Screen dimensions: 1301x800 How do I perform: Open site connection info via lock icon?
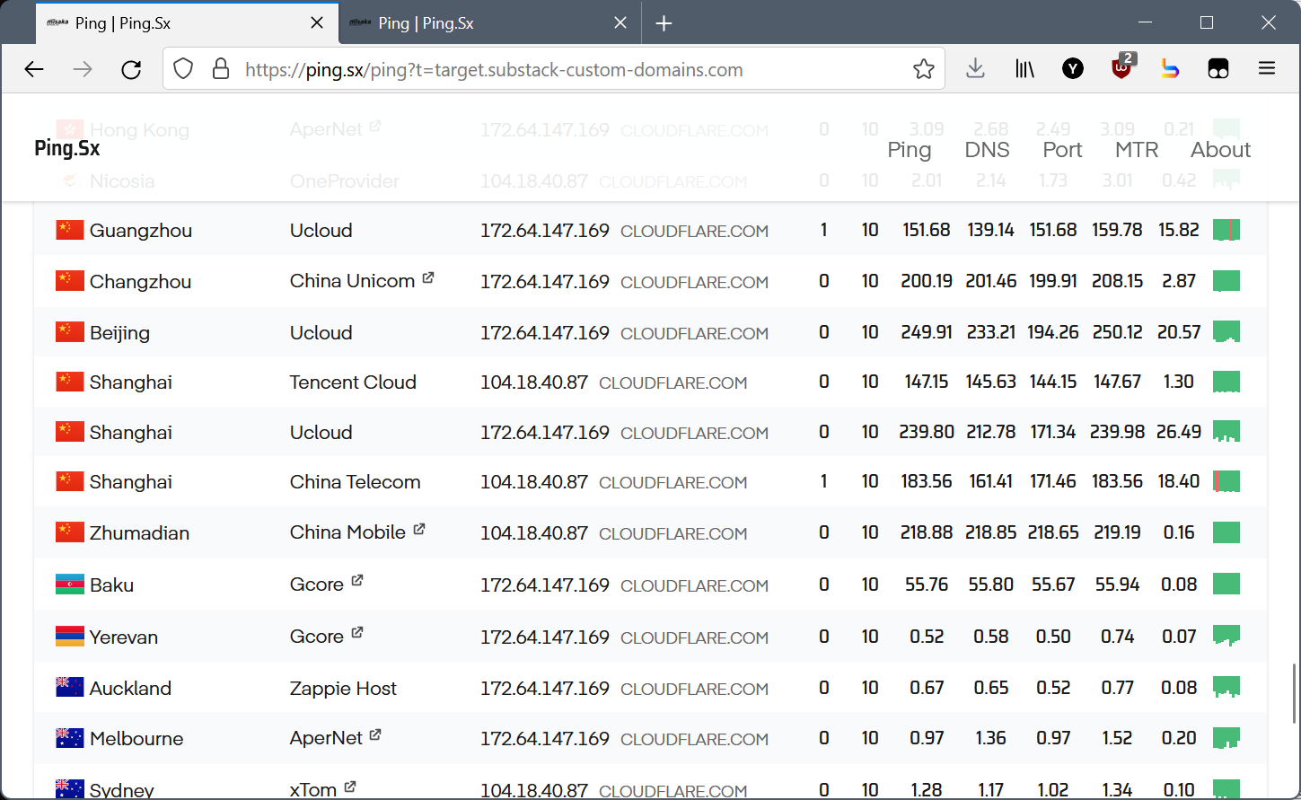tap(221, 68)
